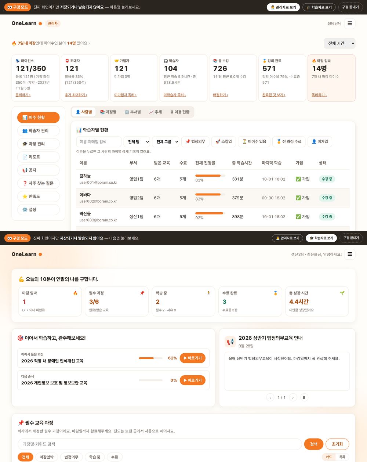Switch to the 이용 현황 tab
The image size is (367, 462).
point(179,112)
